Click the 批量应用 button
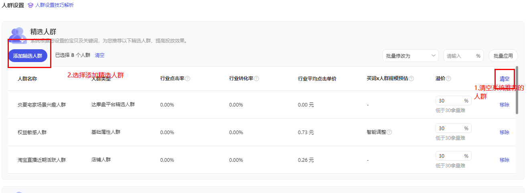The height and width of the screenshot is (193, 531). (x=503, y=56)
